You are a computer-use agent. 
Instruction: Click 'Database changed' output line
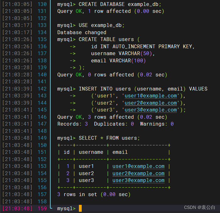coord(82,33)
